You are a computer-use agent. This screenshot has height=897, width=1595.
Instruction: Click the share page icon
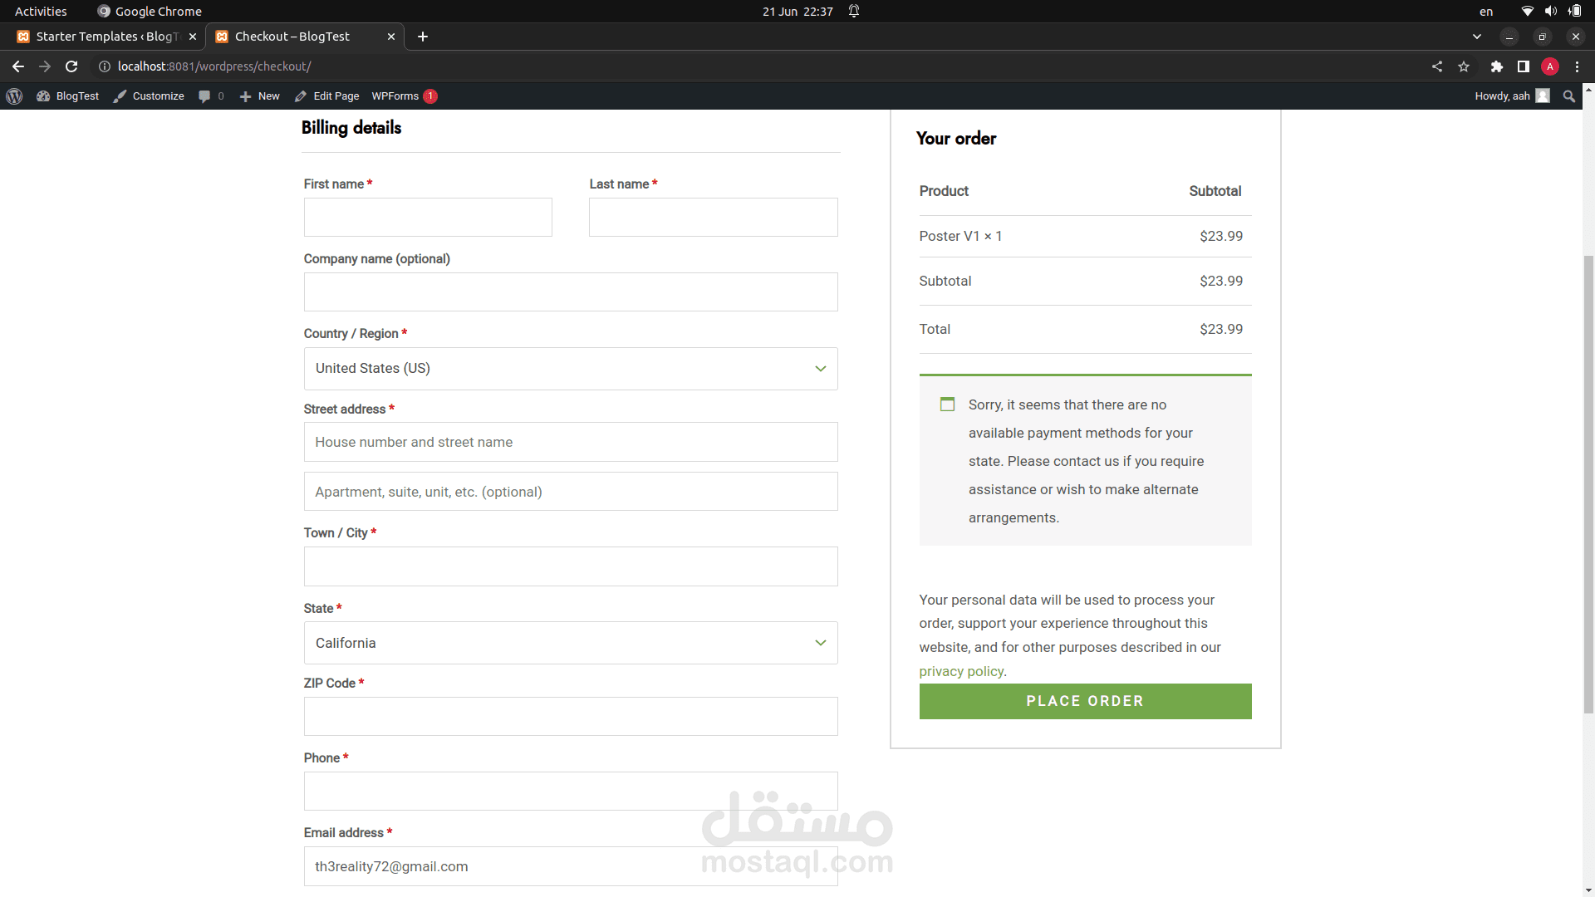[x=1437, y=66]
